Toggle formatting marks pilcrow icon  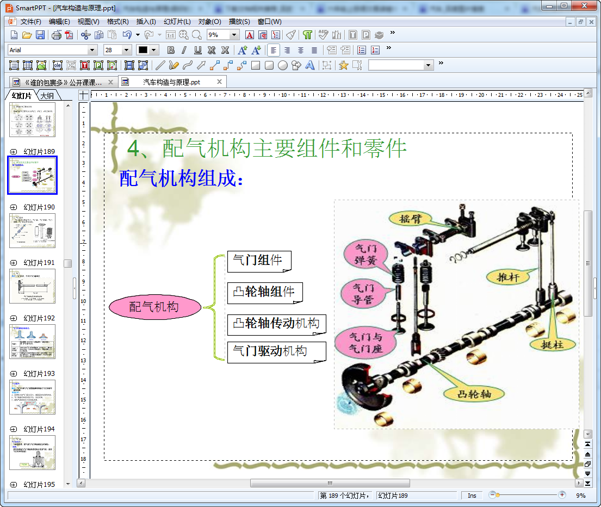point(307,35)
